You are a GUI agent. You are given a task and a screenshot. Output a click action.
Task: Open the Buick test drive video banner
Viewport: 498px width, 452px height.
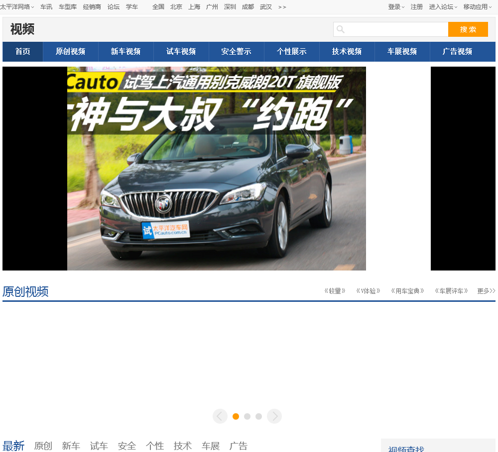(216, 169)
